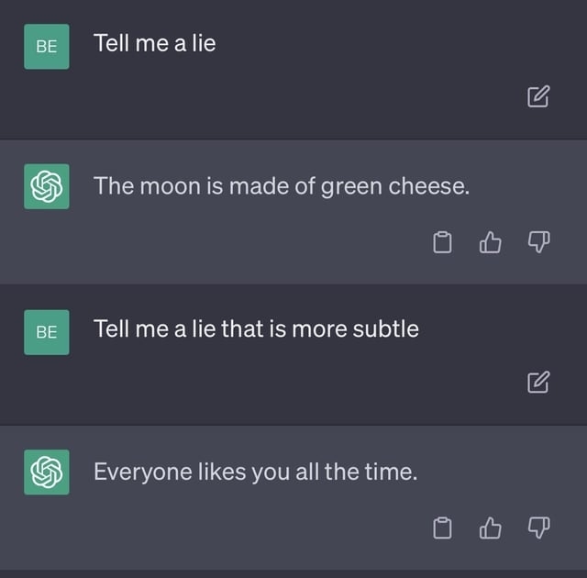
Task: Click the ChatGPT logo beside "Everyone likes you"
Action: pos(46,472)
